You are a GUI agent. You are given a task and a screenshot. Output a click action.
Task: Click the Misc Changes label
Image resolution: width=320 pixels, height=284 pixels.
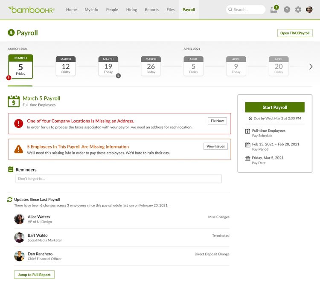point(219,217)
